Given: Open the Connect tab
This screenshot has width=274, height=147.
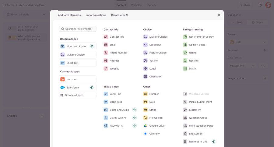Looking at the screenshot, I should (153, 5).
